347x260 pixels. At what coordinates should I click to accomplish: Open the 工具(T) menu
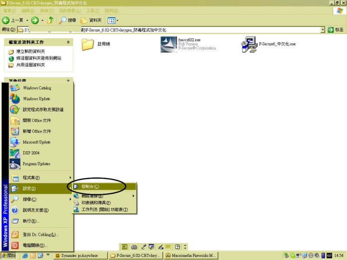pyautogui.click(x=93, y=10)
